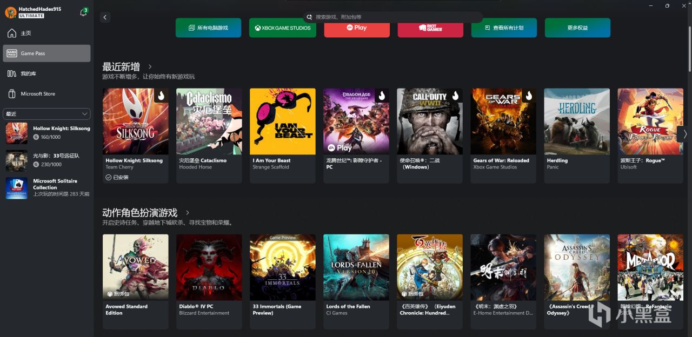Click the Hooded Horse publisher text
692x337 pixels.
[196, 167]
